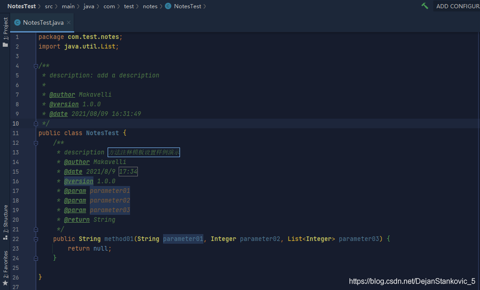Viewport: 480px width, 290px height.
Task: Click fold end marker at line 21
Action: click(36, 230)
